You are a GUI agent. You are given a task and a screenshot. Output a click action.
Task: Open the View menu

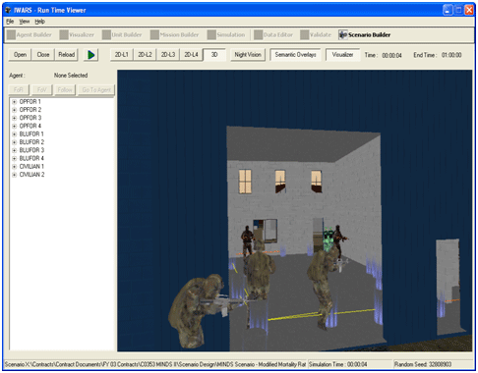point(25,22)
